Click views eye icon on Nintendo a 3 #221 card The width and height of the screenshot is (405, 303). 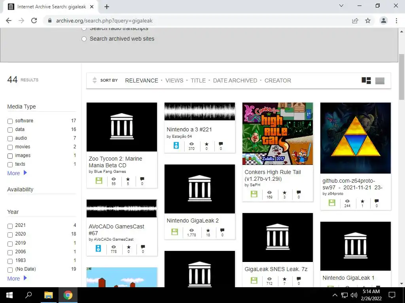tap(191, 144)
